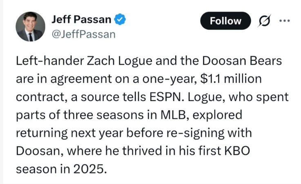
Task: Click the Grok slashed-circle icon
Action: [x=265, y=21]
